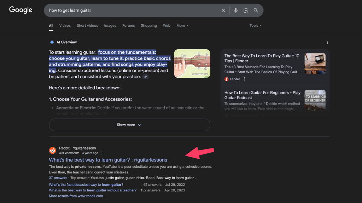This screenshot has width=362, height=203.
Task: Switch to the Videos tab
Action: (65, 26)
